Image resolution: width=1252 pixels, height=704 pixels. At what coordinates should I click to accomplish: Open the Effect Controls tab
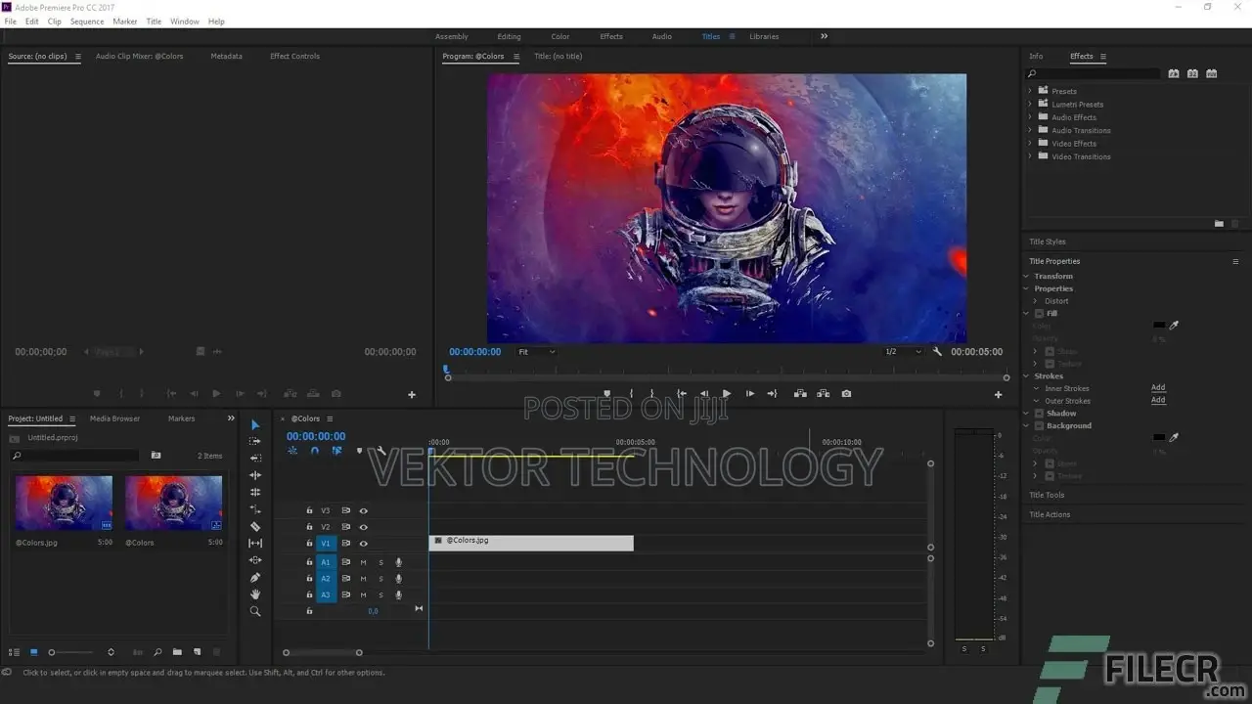pos(294,56)
